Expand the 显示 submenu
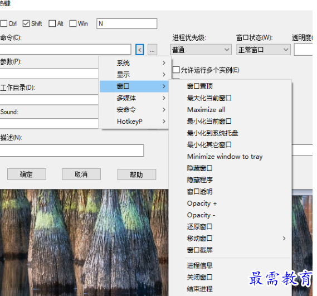 (134, 75)
